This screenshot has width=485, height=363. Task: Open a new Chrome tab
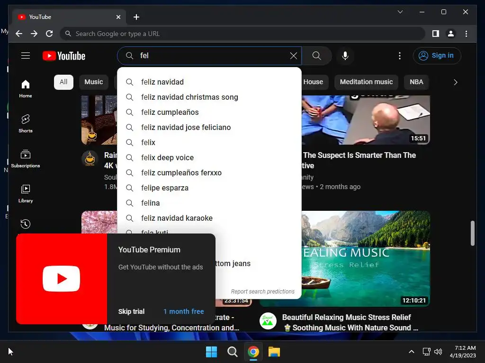tap(136, 17)
